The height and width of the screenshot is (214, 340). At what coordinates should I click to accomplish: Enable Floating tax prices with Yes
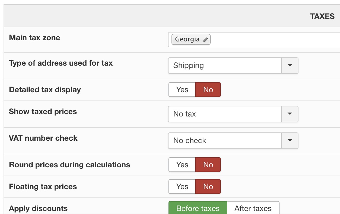182,187
